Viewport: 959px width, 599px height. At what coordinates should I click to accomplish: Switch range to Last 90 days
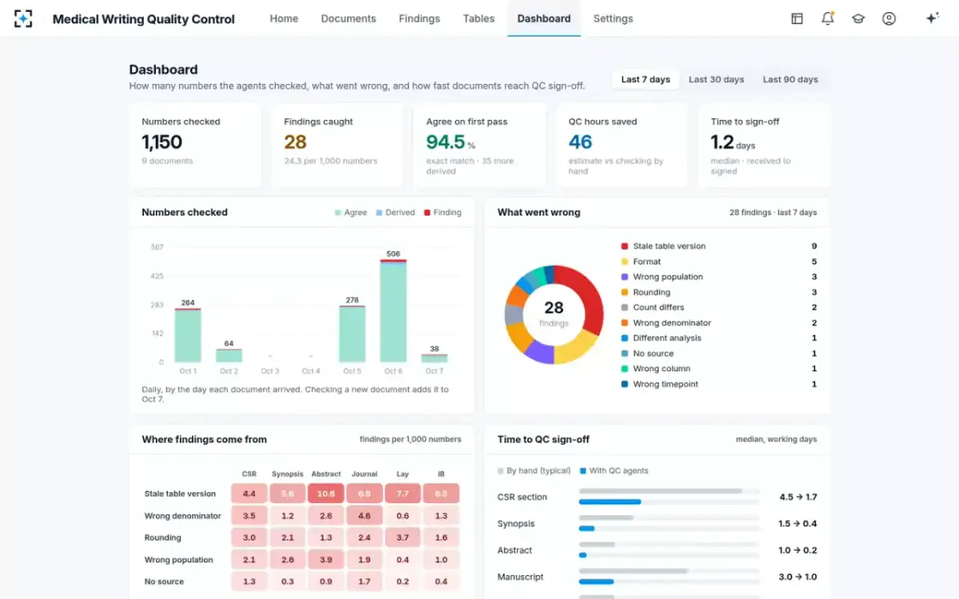pos(790,79)
